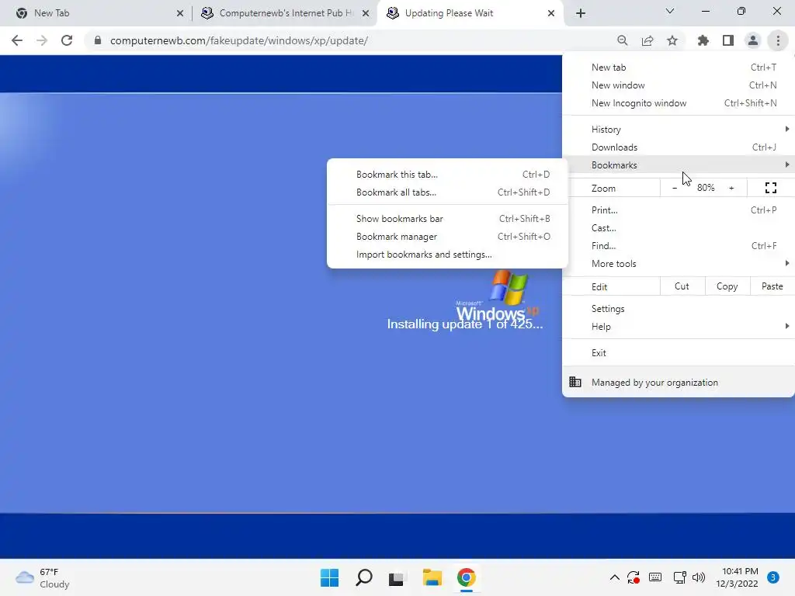Expand the More tools submenu
The width and height of the screenshot is (795, 596).
coord(679,263)
